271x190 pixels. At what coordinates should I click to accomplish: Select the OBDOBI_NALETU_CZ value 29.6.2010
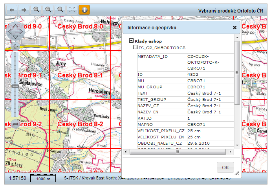(198, 143)
